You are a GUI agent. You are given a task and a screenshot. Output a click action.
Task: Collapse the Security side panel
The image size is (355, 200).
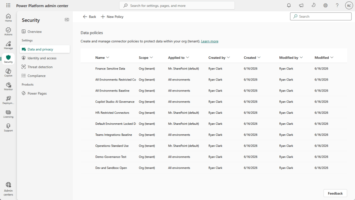tap(67, 20)
